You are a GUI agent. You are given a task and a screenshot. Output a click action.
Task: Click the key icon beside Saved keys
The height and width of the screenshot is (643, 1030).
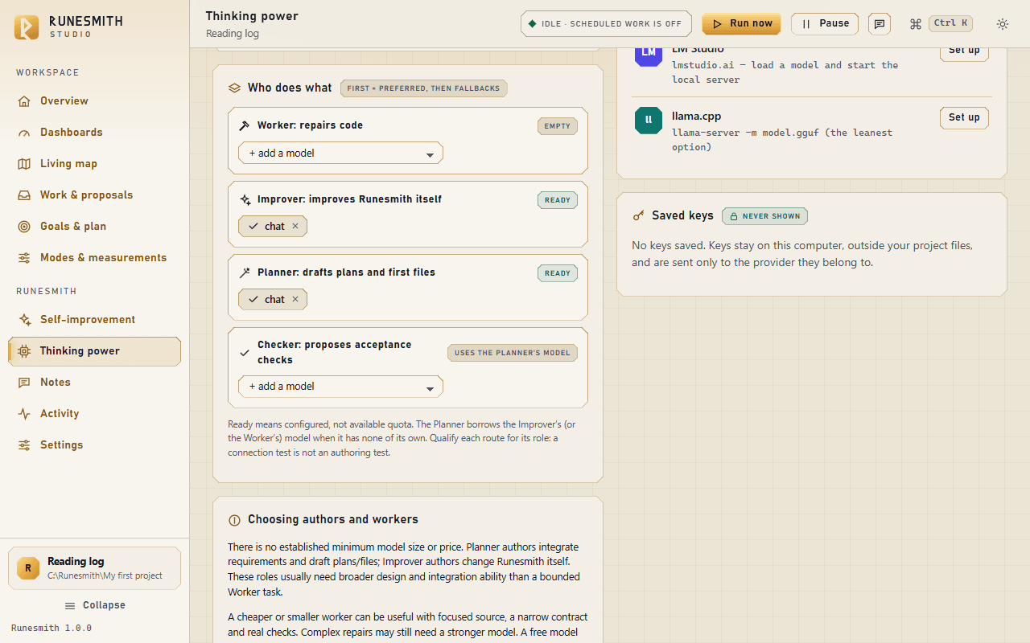coord(639,215)
